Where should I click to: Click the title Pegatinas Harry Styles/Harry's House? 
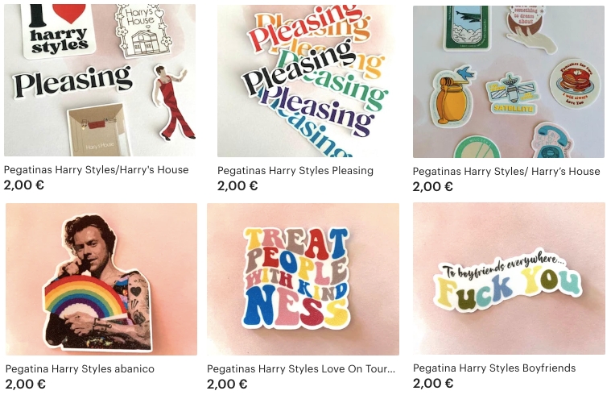pos(97,170)
